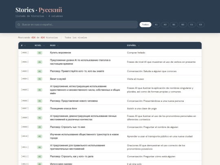Click the search magnifier icon

click(19, 24)
